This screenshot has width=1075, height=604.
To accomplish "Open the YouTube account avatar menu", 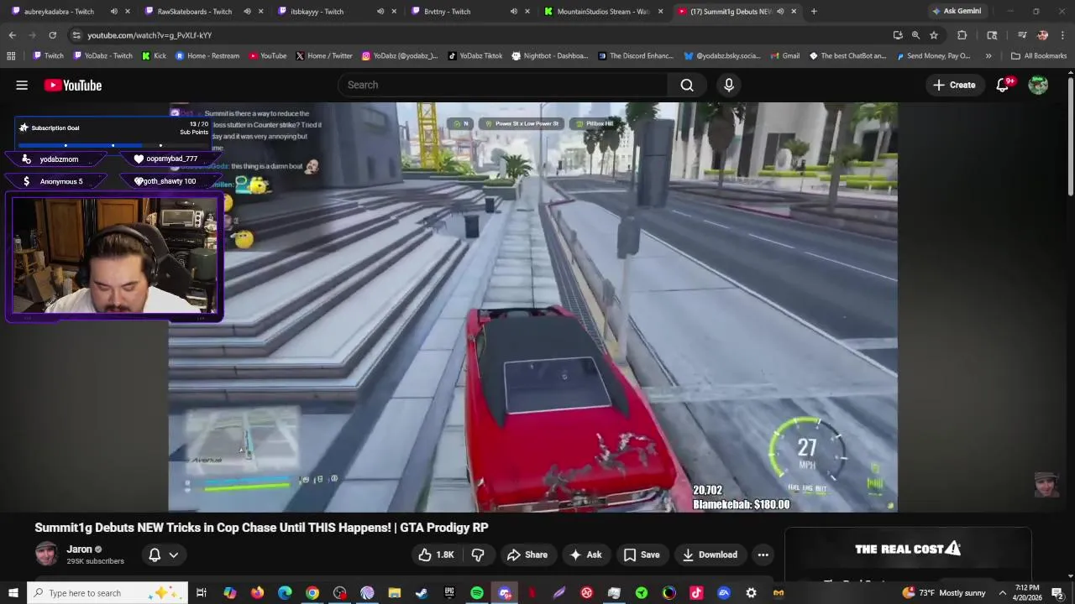I will [1038, 85].
